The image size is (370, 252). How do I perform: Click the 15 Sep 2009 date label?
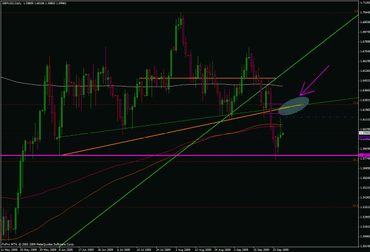(262, 250)
